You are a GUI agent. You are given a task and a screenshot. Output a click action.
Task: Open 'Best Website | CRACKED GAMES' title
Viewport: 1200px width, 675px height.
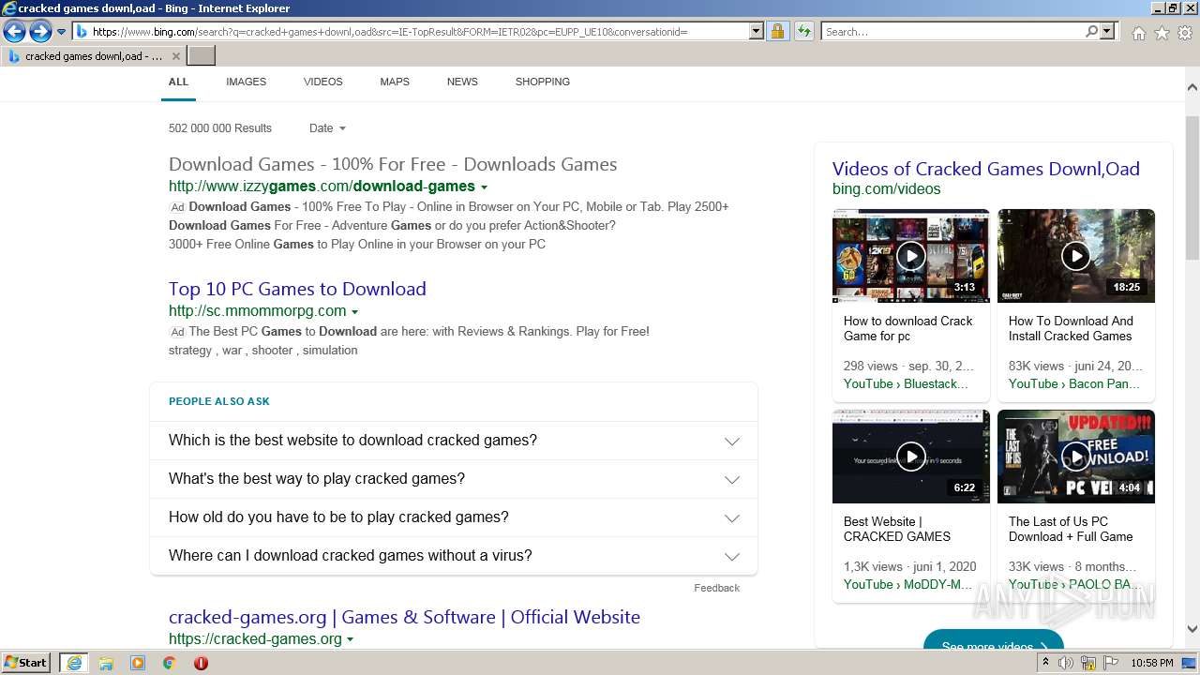[896, 529]
